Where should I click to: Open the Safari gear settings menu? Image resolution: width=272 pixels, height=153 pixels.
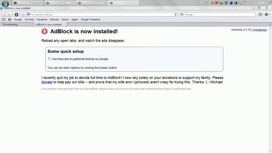coord(267,14)
